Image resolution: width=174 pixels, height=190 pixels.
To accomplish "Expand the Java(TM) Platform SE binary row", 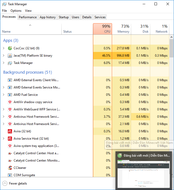I will point(3,56).
